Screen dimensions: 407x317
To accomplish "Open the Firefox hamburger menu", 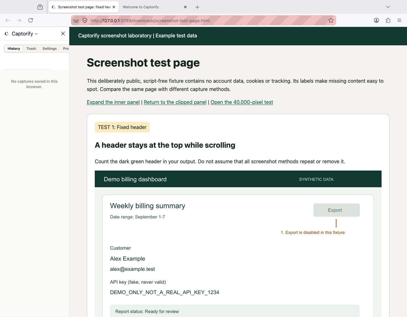I will tap(399, 20).
